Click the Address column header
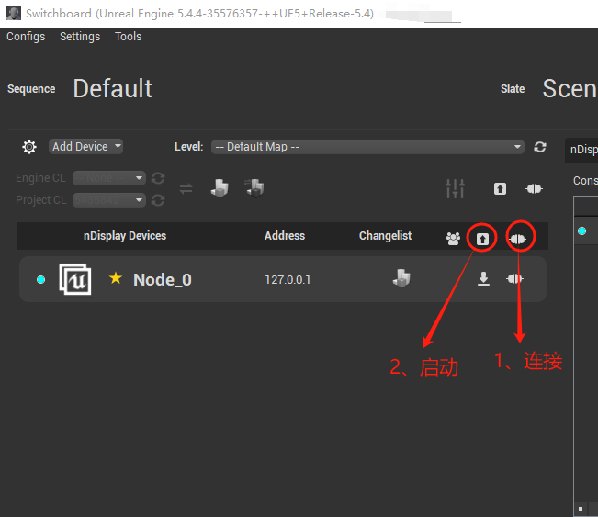 coord(285,236)
